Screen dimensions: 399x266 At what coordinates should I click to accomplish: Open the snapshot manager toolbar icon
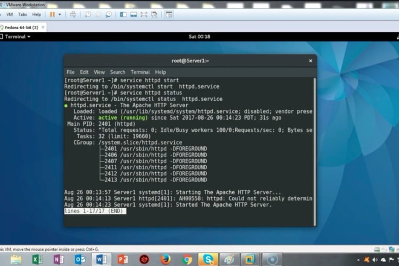pyautogui.click(x=109, y=15)
